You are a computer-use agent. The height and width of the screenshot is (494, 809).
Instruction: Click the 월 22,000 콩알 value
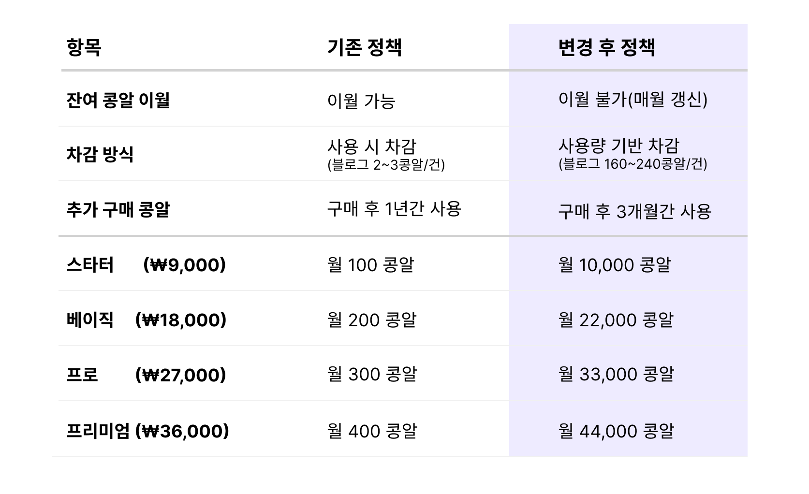pos(616,320)
